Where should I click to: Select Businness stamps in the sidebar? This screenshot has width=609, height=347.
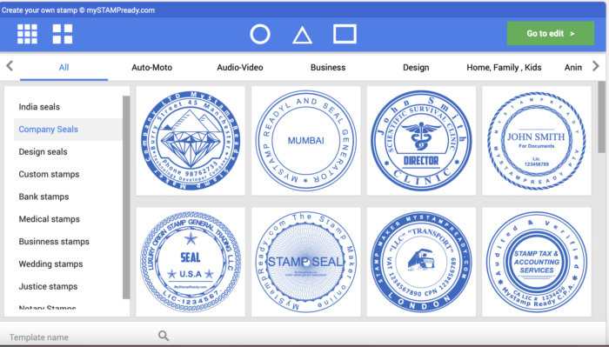[x=68, y=242]
